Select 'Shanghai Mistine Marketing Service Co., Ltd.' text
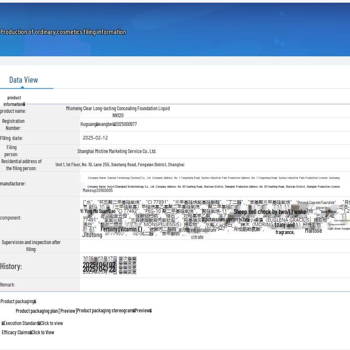The image size is (350, 350). click(x=117, y=151)
